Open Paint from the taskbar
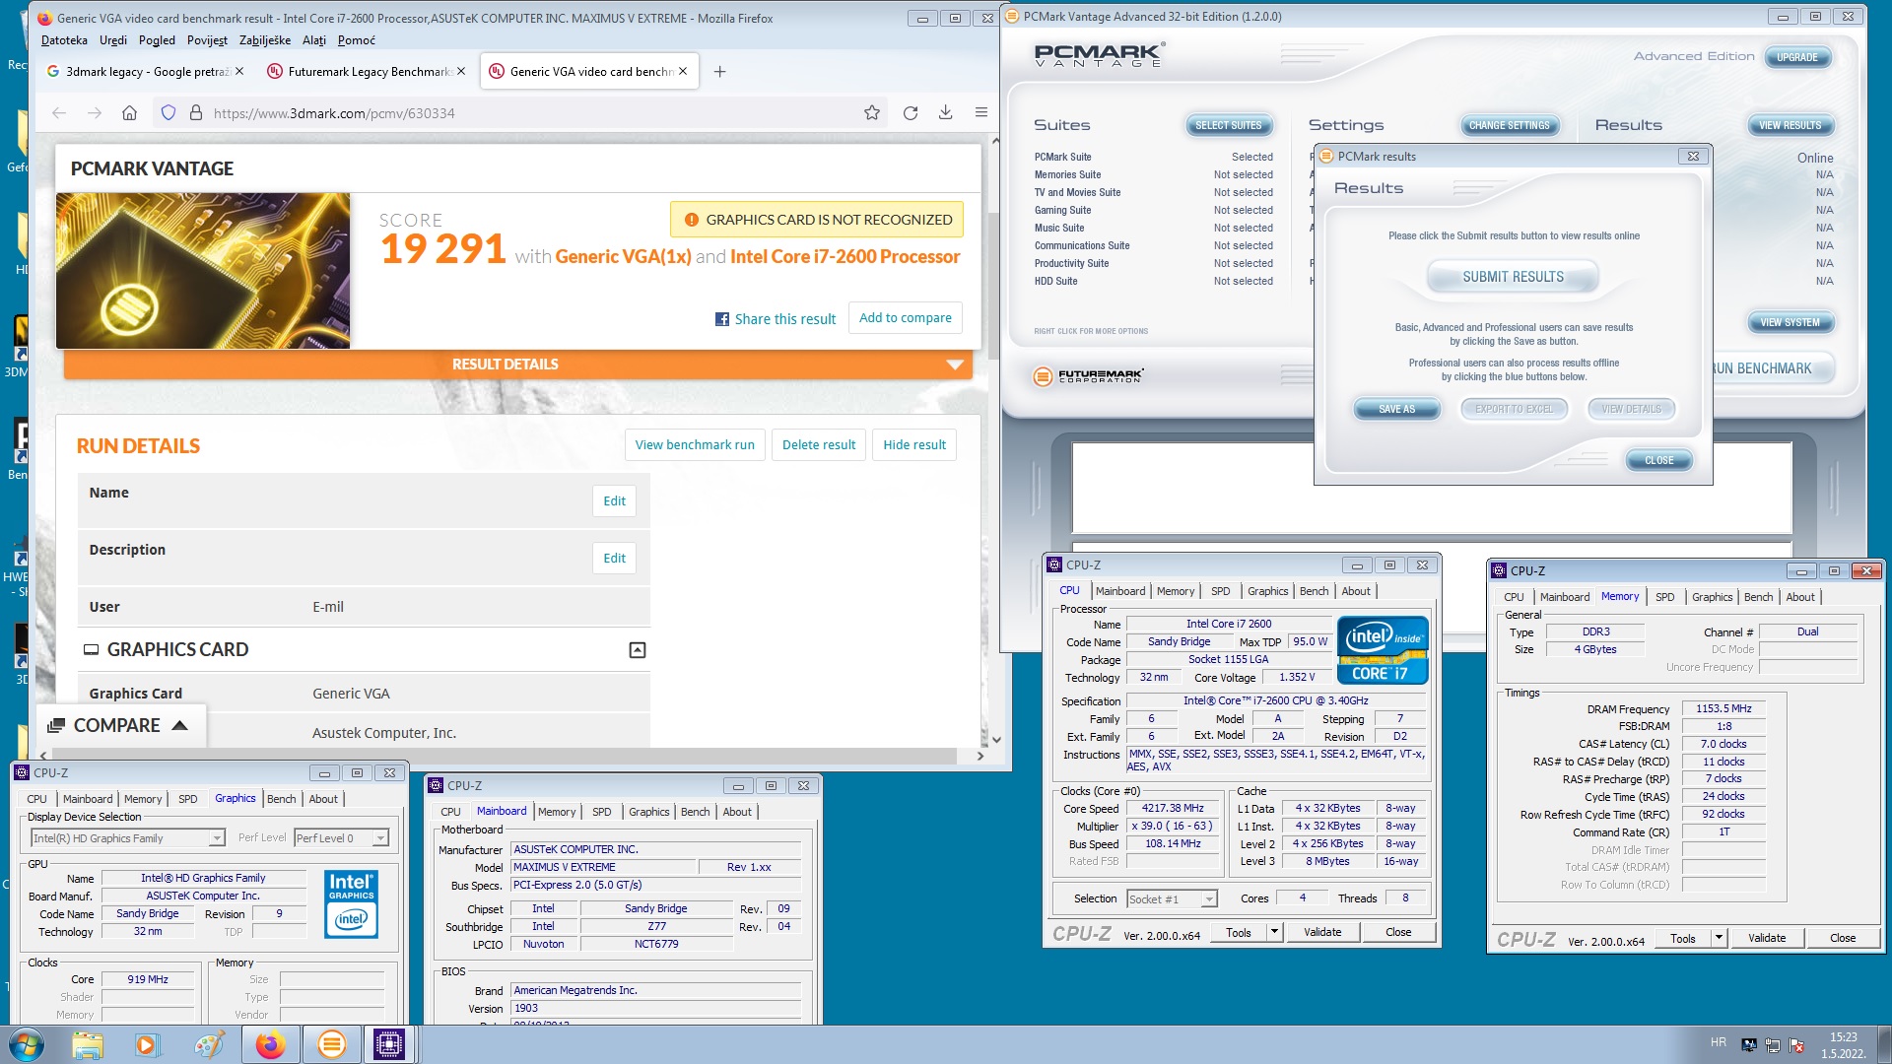Viewport: 1892px width, 1064px height. [208, 1044]
